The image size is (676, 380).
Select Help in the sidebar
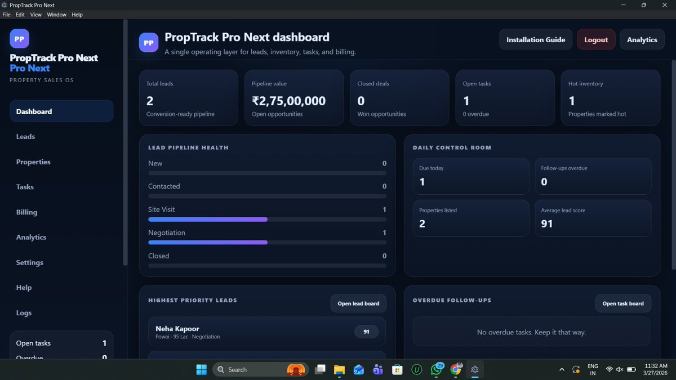[x=61, y=288]
